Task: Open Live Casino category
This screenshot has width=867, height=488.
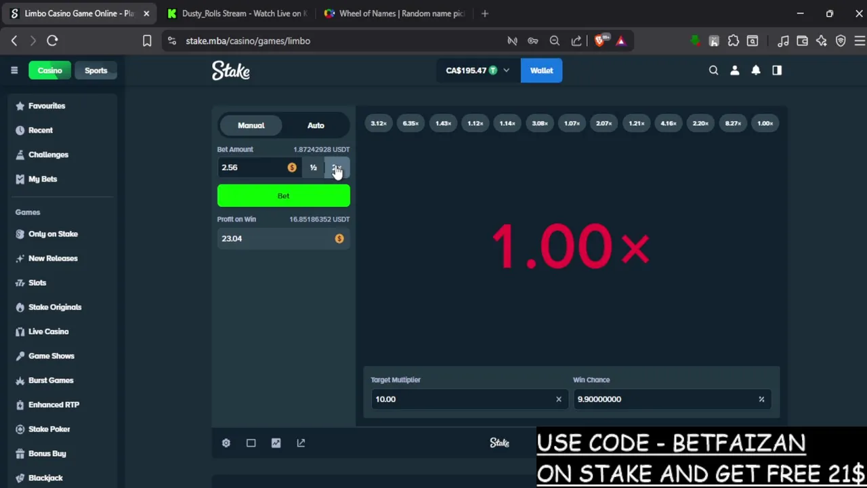Action: (x=48, y=331)
